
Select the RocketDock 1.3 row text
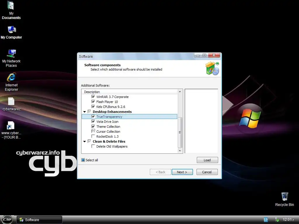click(107, 136)
